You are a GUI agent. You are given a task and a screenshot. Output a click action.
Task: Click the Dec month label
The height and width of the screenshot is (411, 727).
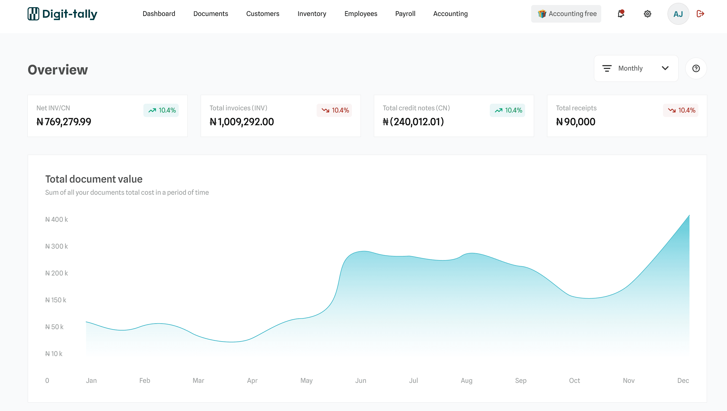click(683, 380)
